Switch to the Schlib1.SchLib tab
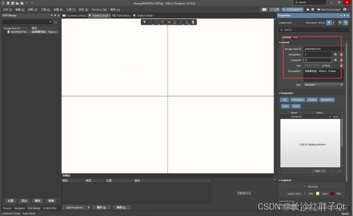353x216 pixels. coord(144,16)
